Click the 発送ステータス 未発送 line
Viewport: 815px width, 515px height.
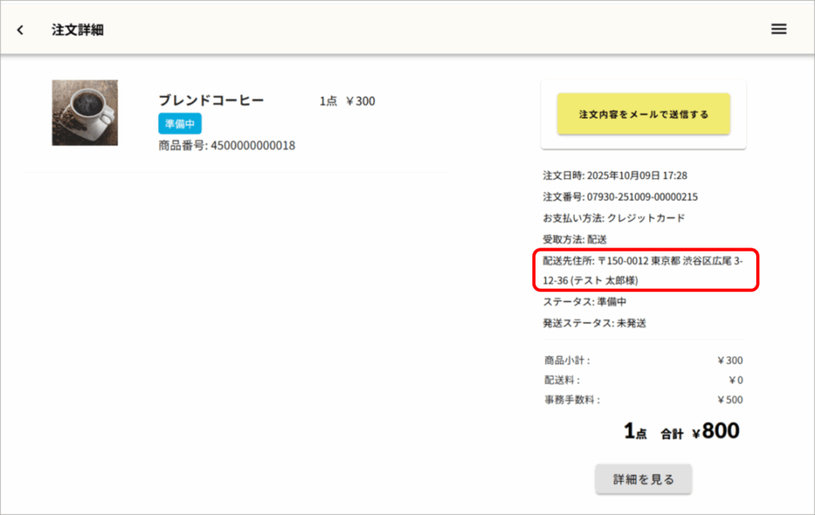point(595,323)
